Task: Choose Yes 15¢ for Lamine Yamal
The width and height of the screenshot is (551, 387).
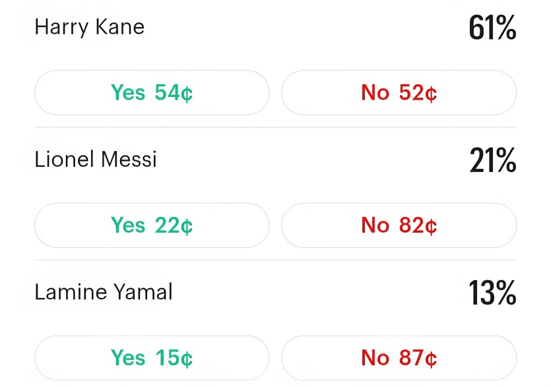Action: coord(152,358)
